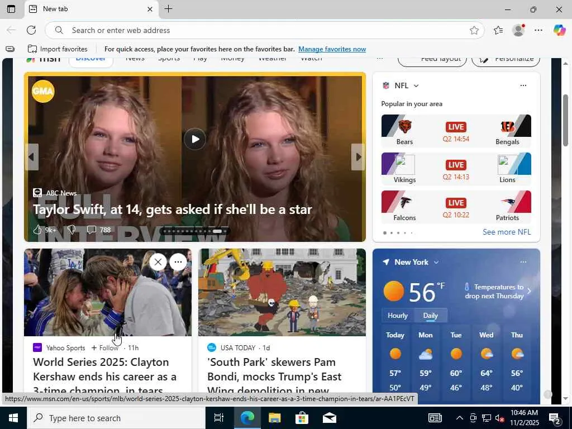Open temperatures to drop alert arrow
This screenshot has height=429, width=572.
(530, 291)
